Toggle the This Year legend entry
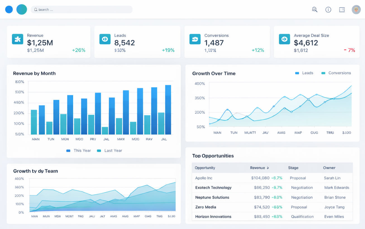 [78, 150]
